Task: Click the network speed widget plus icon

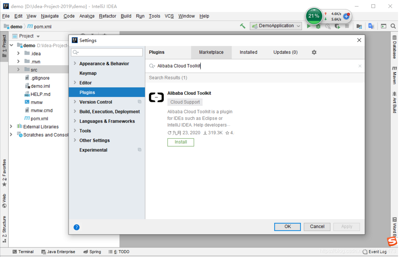Action: (x=346, y=16)
